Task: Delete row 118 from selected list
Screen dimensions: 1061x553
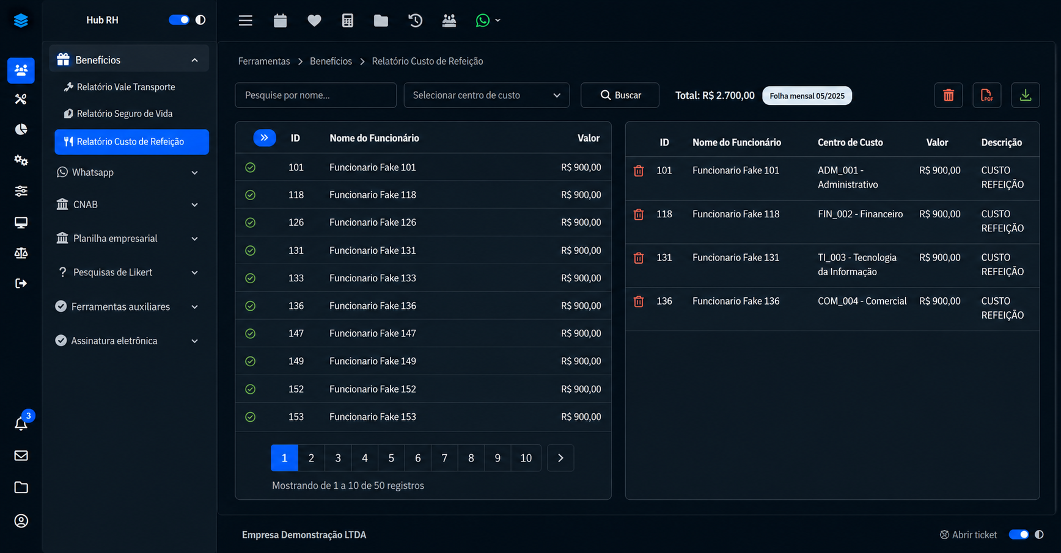Action: pos(639,214)
